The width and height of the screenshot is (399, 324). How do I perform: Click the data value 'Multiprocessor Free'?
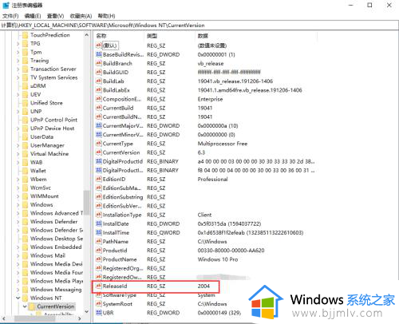(x=223, y=144)
